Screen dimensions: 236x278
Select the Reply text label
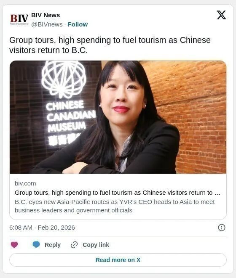[x=53, y=245]
